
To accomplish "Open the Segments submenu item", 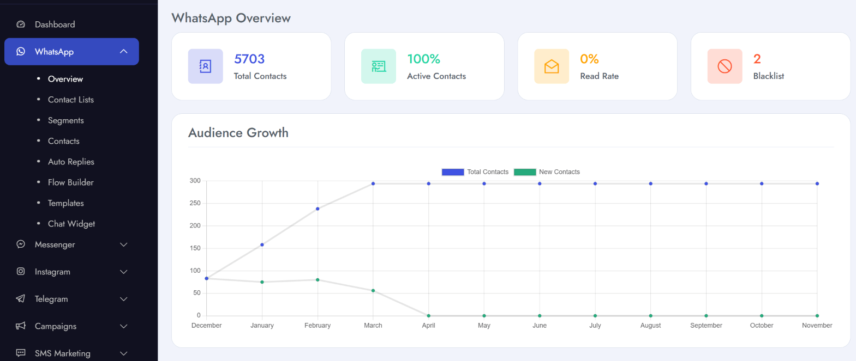I will coord(66,120).
